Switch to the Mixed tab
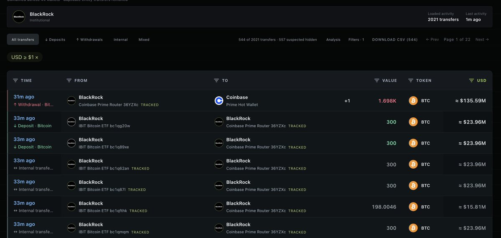The height and width of the screenshot is (238, 501). [x=144, y=40]
